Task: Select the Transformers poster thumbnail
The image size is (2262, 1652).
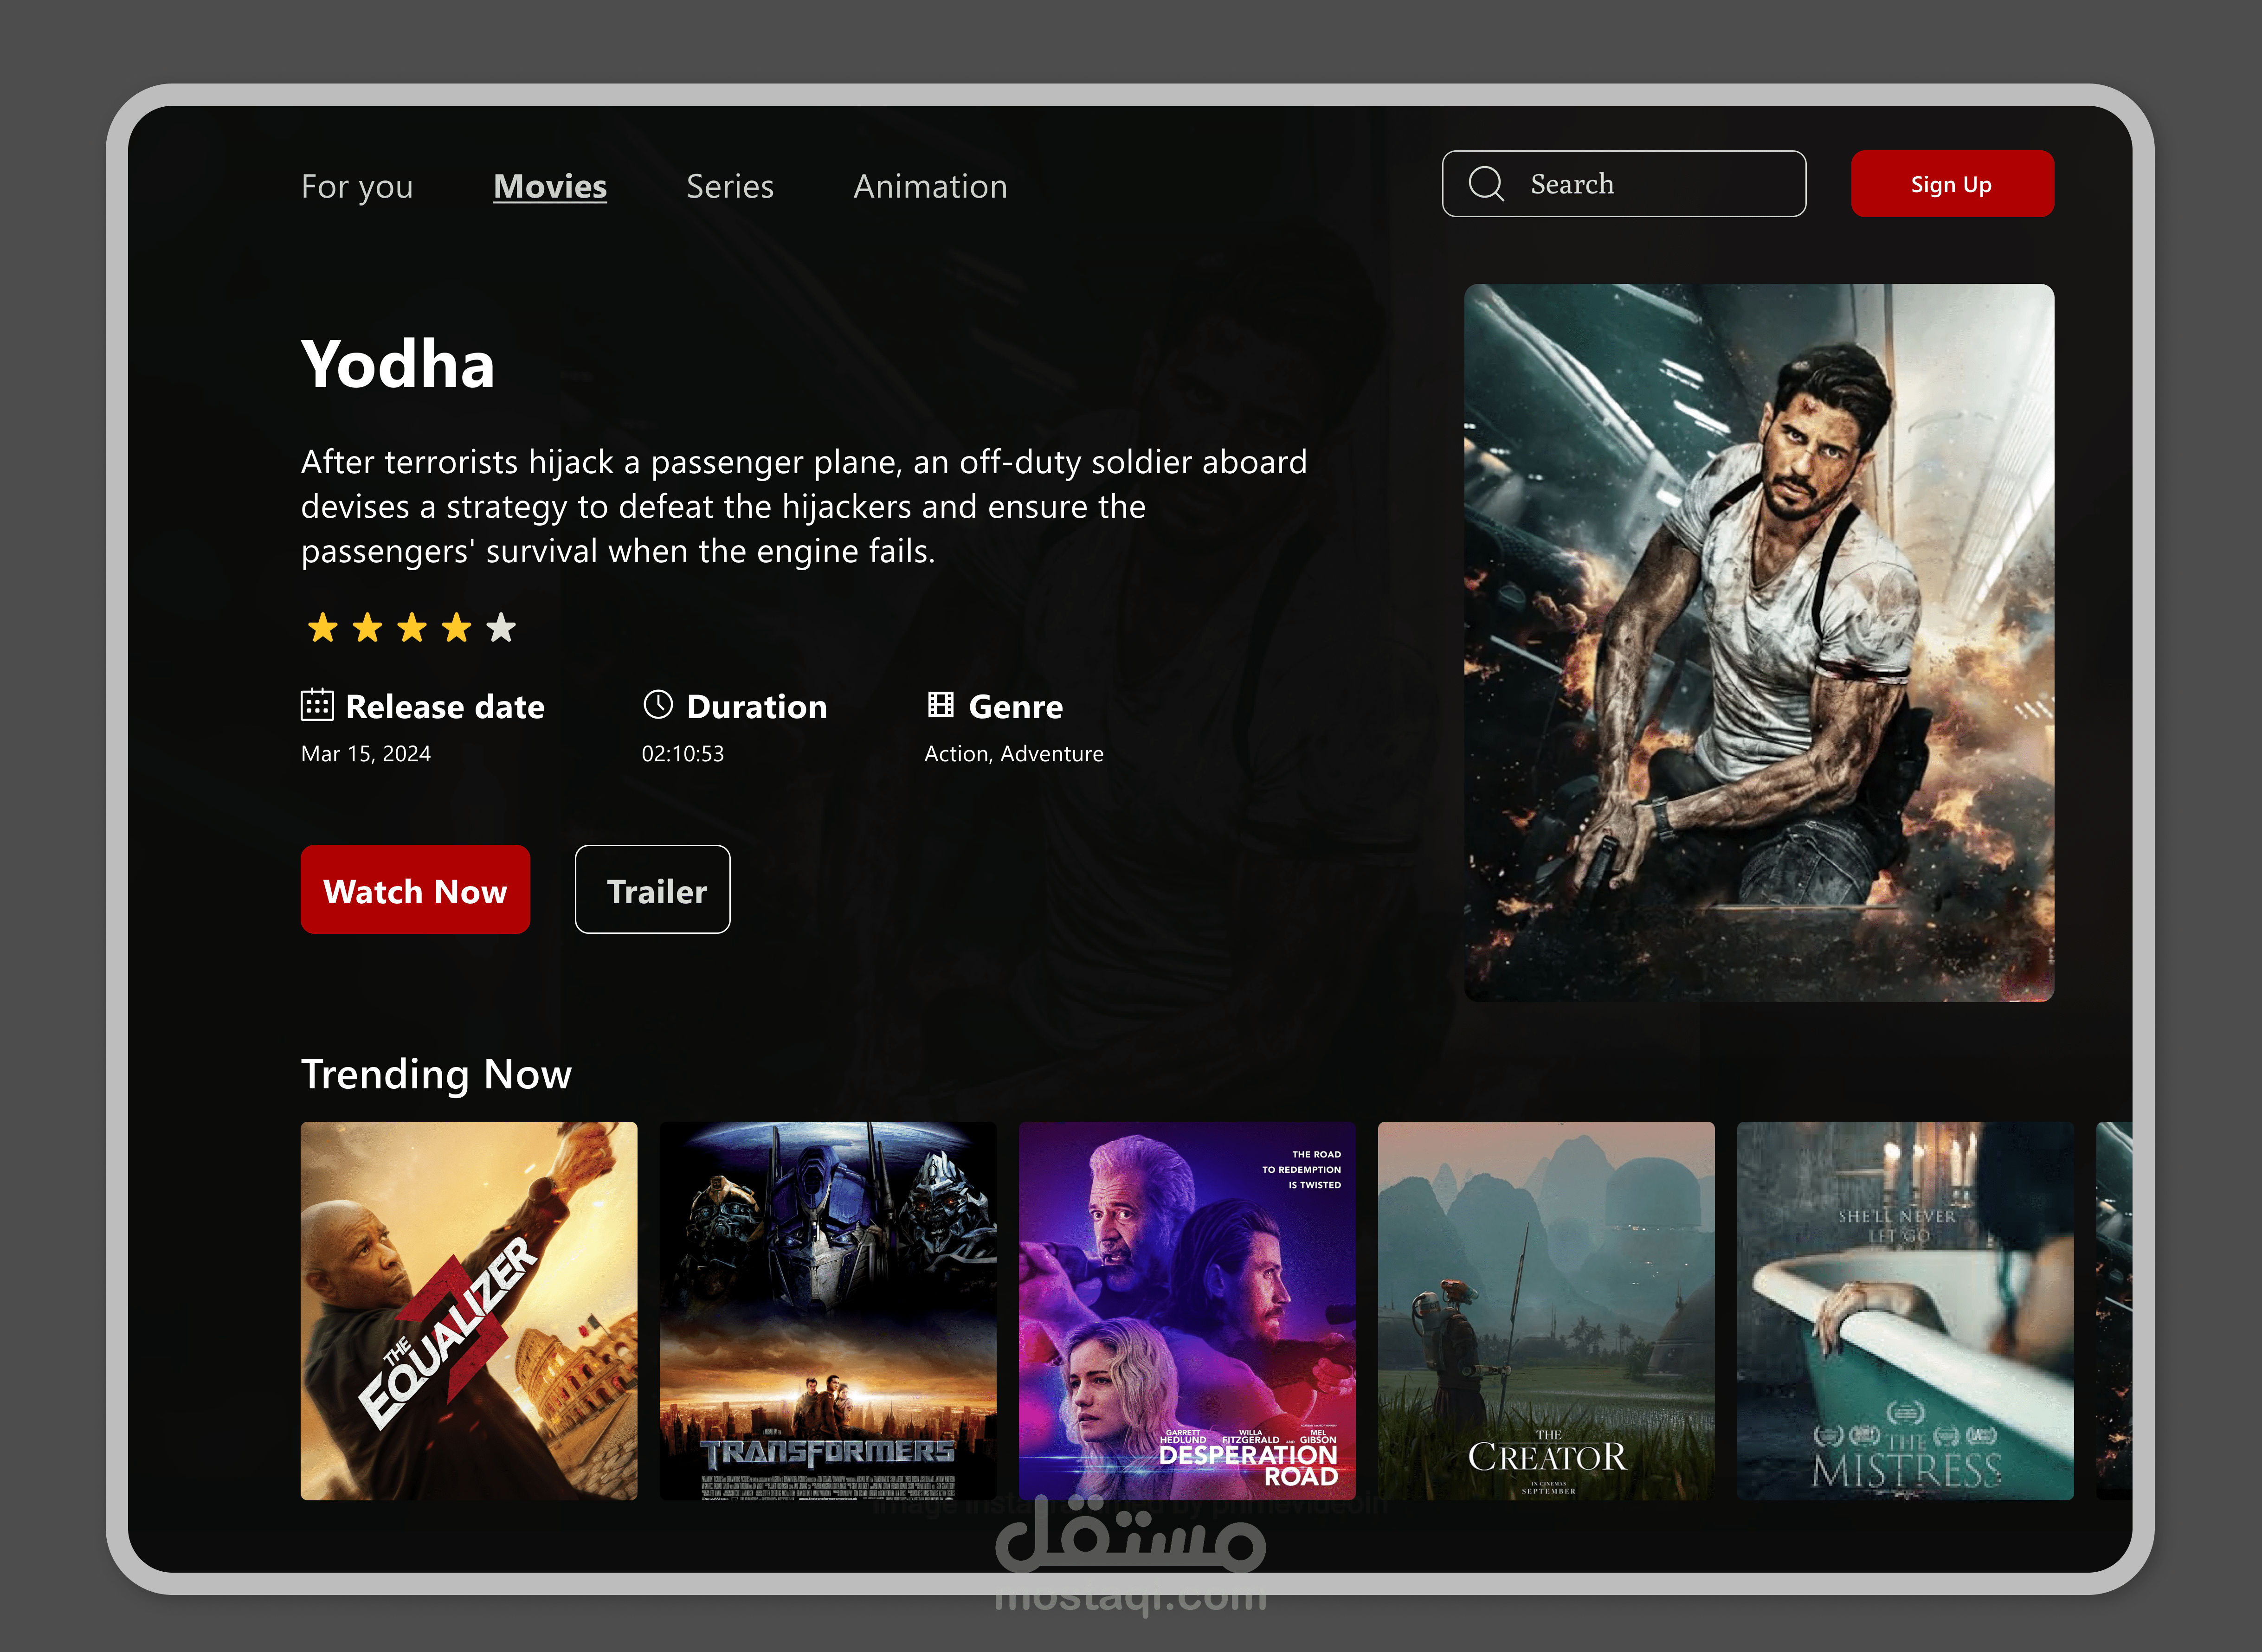Action: 828,1310
